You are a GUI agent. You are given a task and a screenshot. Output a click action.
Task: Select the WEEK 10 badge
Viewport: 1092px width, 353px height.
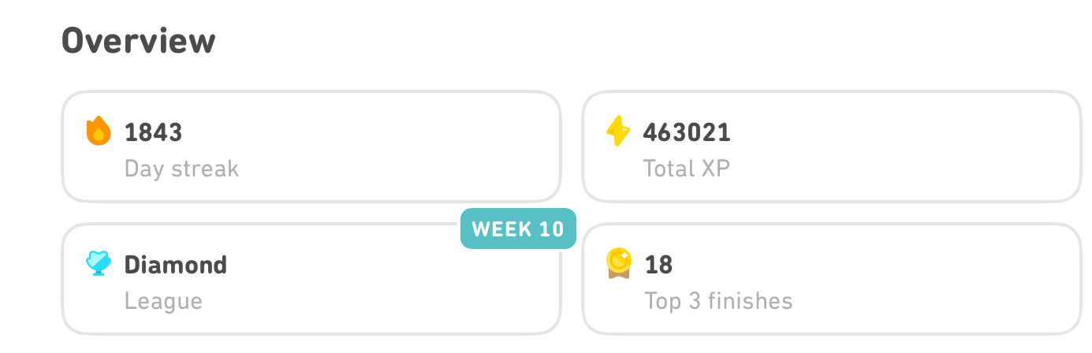coord(518,229)
